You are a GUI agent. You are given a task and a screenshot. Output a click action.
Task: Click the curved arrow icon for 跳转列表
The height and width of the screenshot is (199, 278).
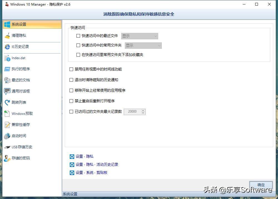[x=7, y=102]
